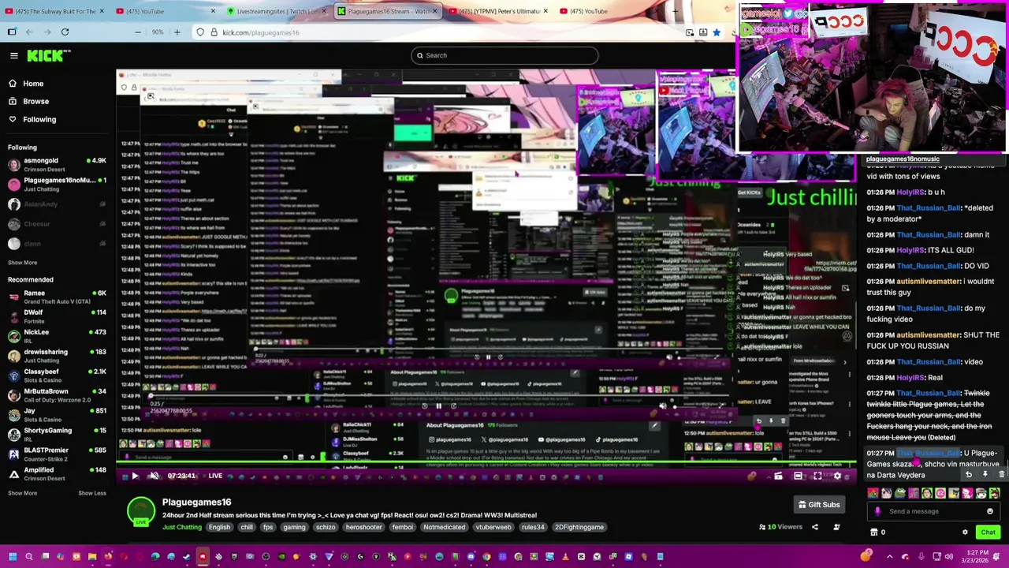Select the English tag
The height and width of the screenshot is (568, 1009).
click(219, 527)
